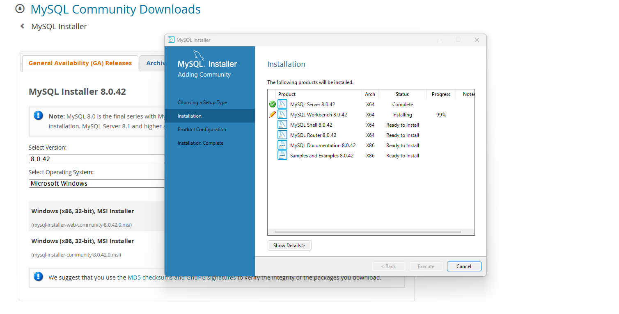Click the Progress column header
Viewport: 619px width, 314px height.
[441, 94]
